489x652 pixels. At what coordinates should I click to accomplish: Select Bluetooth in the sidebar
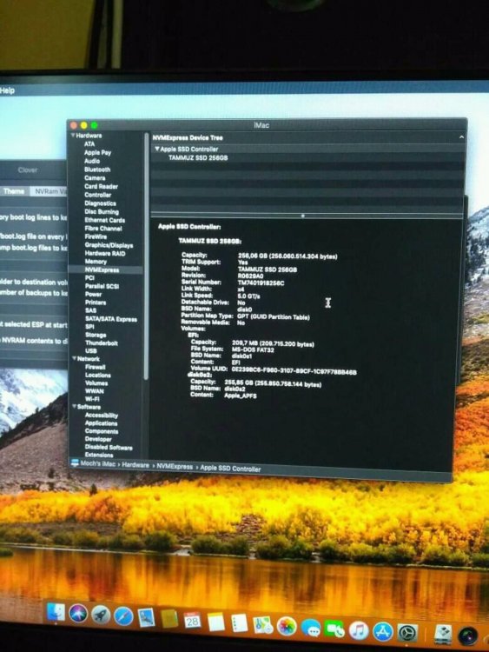pyautogui.click(x=97, y=170)
